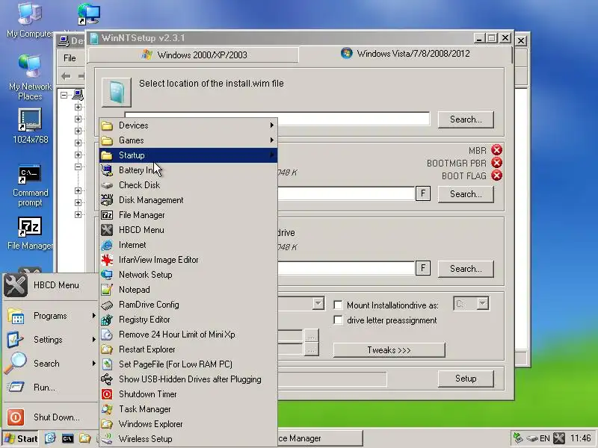Image resolution: width=598 pixels, height=448 pixels.
Task: Open Wireless Setup
Action: 188,439
